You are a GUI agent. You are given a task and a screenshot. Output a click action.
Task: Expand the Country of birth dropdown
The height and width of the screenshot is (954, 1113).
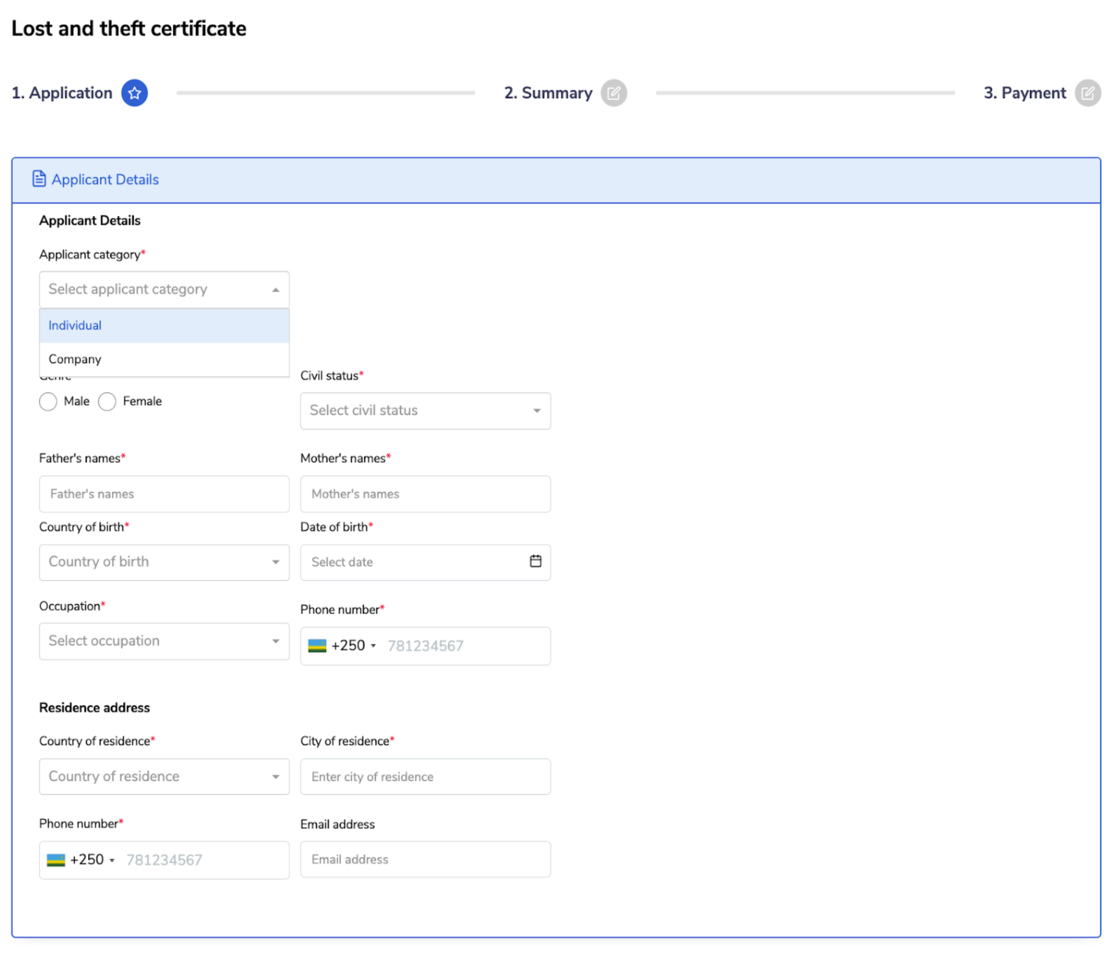coord(164,562)
